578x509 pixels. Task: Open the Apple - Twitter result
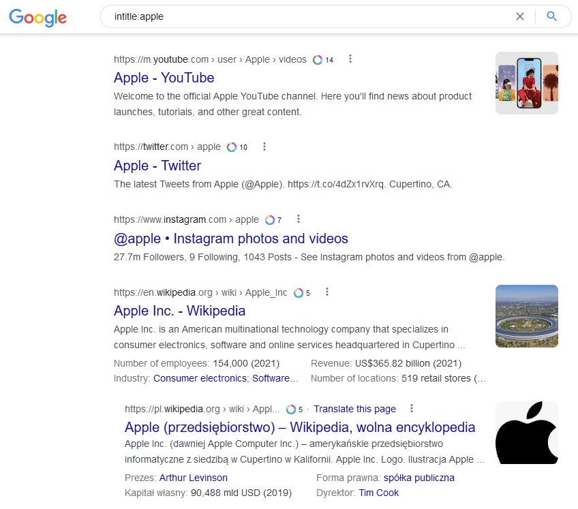157,166
